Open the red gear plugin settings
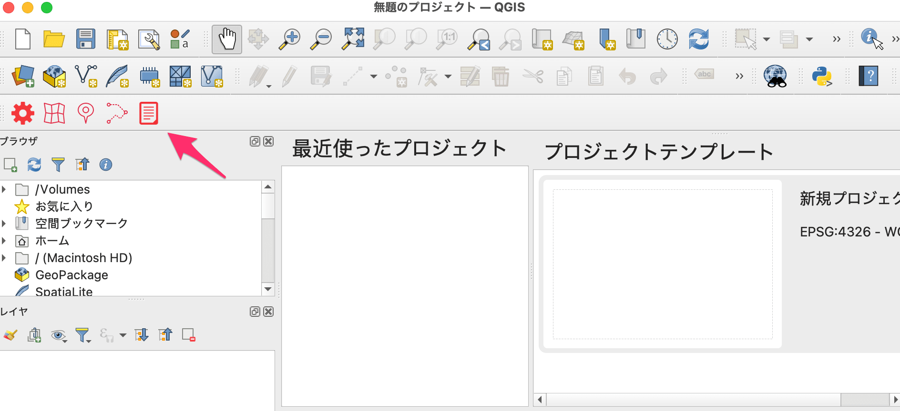 (23, 113)
